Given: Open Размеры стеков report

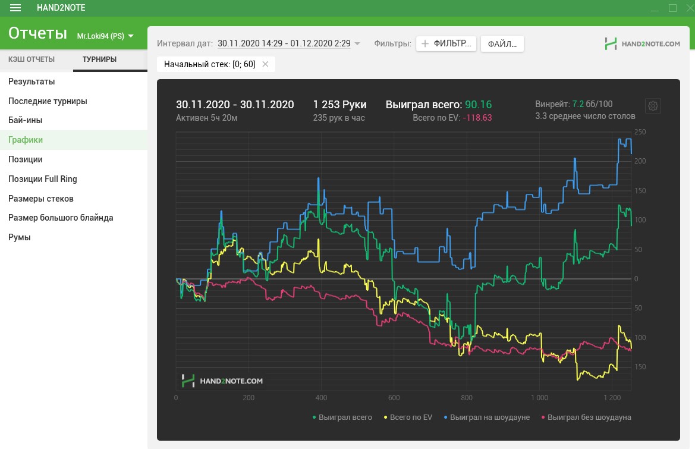Looking at the screenshot, I should tap(74, 198).
